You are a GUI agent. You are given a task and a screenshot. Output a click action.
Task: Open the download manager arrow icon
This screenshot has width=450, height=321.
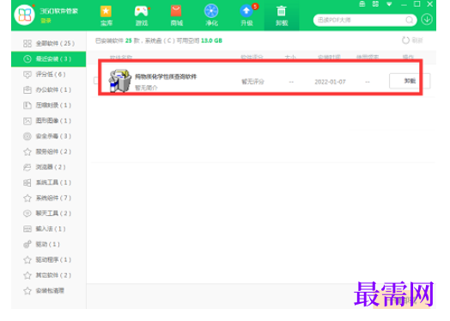tap(427, 20)
